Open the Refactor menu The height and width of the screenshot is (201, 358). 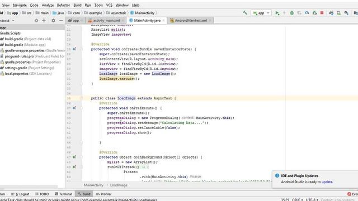(63, 5)
